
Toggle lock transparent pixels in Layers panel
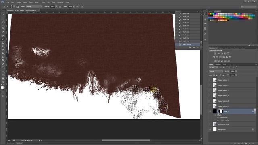coord(214,75)
